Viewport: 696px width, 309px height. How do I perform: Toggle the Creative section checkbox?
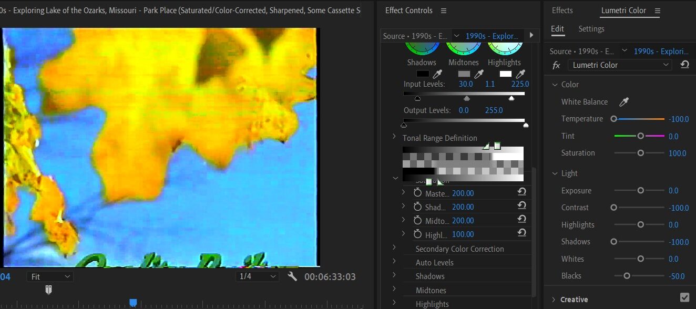pos(684,297)
